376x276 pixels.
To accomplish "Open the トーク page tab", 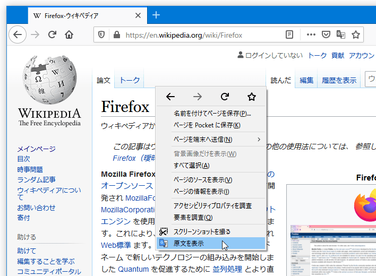I will point(130,80).
